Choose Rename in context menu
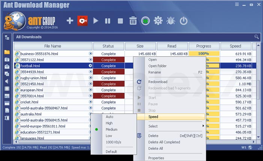Image resolution: width=263 pixels, height=161 pixels. [x=154, y=72]
